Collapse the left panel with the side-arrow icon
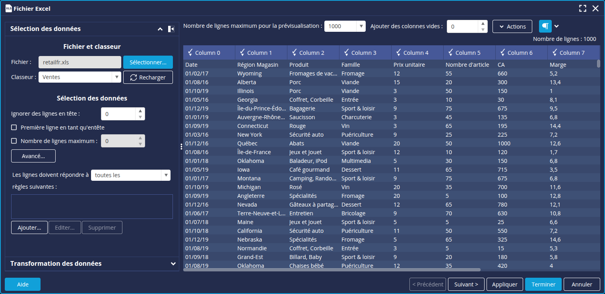 171,29
